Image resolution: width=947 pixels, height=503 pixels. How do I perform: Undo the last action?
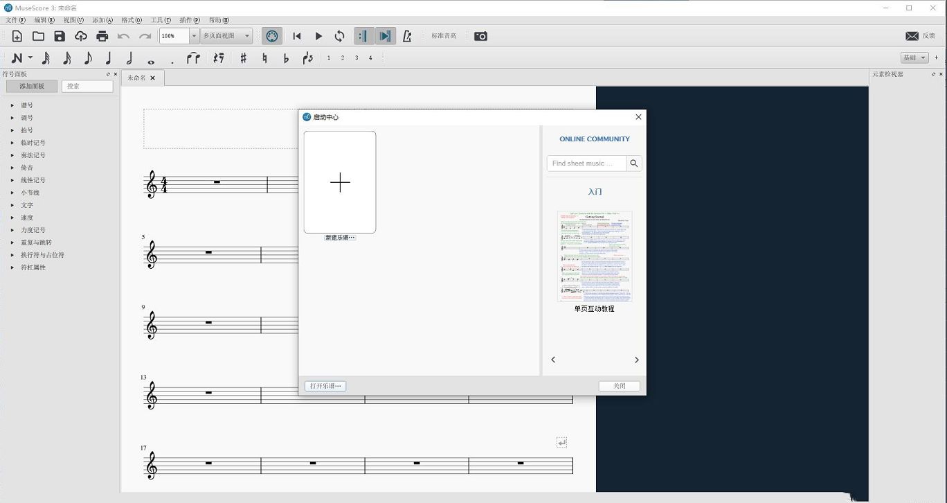pos(123,35)
